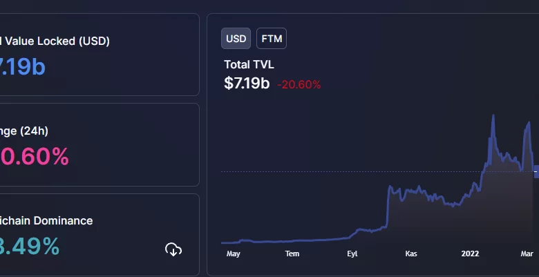Click the pink 0.60% change percentage
The width and height of the screenshot is (539, 277).
pos(35,157)
